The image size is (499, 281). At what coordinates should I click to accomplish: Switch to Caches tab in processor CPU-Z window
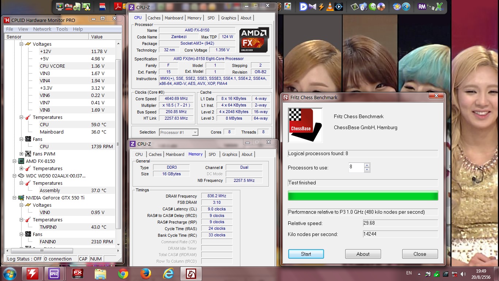[154, 18]
